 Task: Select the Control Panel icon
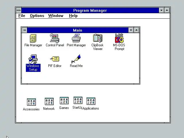pyautogui.click(x=55, y=38)
